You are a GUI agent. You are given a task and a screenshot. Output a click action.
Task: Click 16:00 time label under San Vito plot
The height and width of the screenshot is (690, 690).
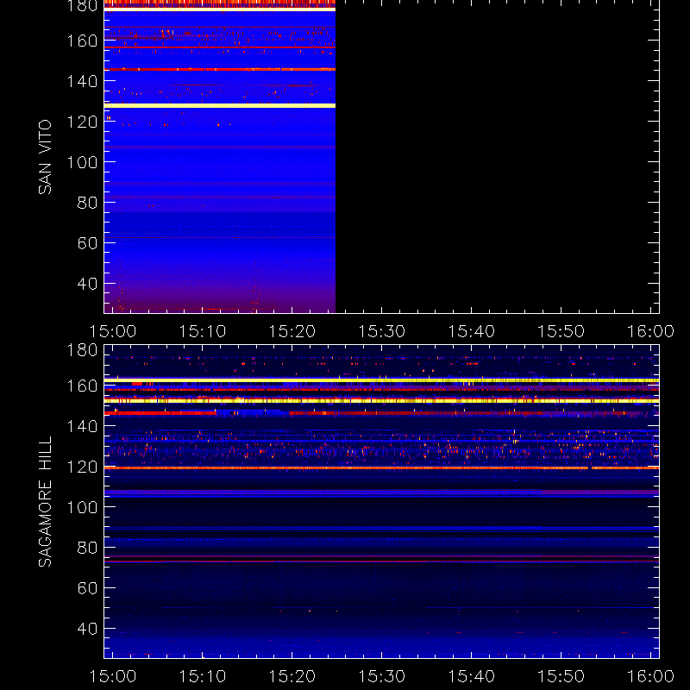[x=650, y=331]
